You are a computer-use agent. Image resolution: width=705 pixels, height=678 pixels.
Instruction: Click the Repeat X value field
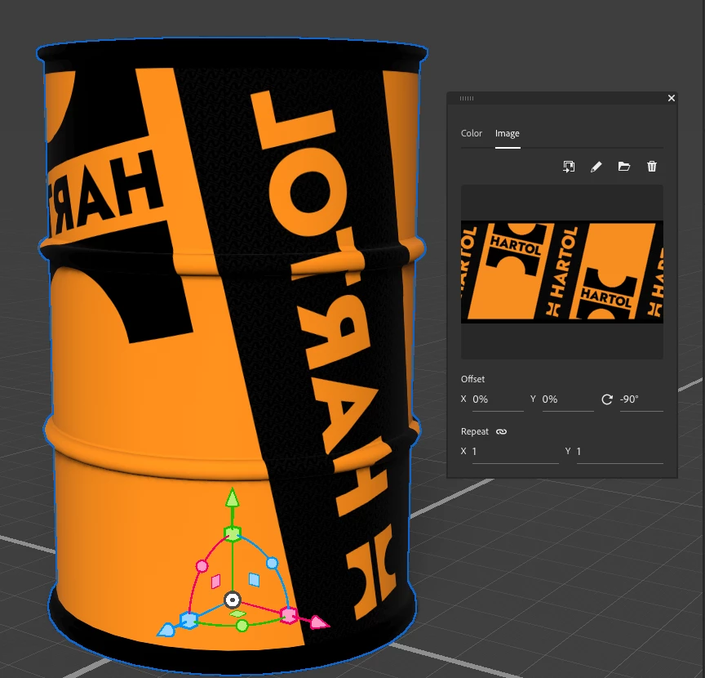coord(515,452)
